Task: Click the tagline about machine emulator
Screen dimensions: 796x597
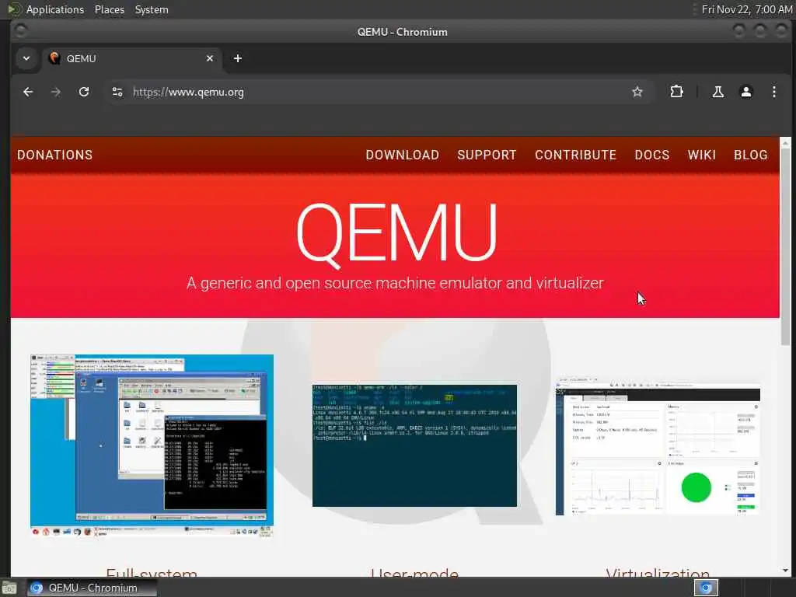Action: (395, 283)
